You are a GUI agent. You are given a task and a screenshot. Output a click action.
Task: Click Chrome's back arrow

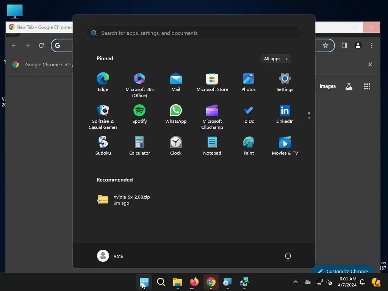[x=14, y=45]
